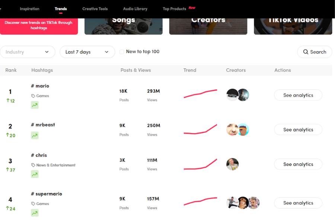See analytics for #mrbeast
The width and height of the screenshot is (335, 223).
[x=298, y=130]
